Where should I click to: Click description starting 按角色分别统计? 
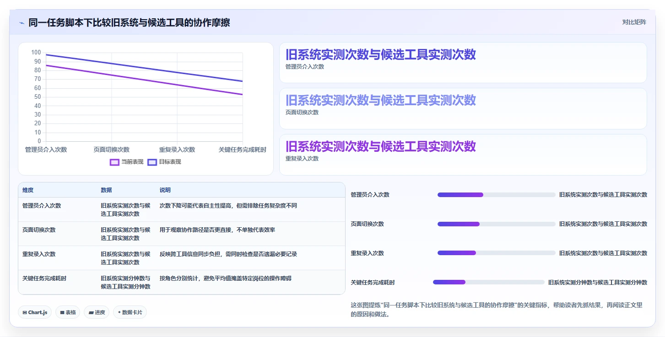coord(225,278)
